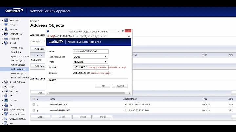Click the Firewall Settings icon

[x=6, y=82]
